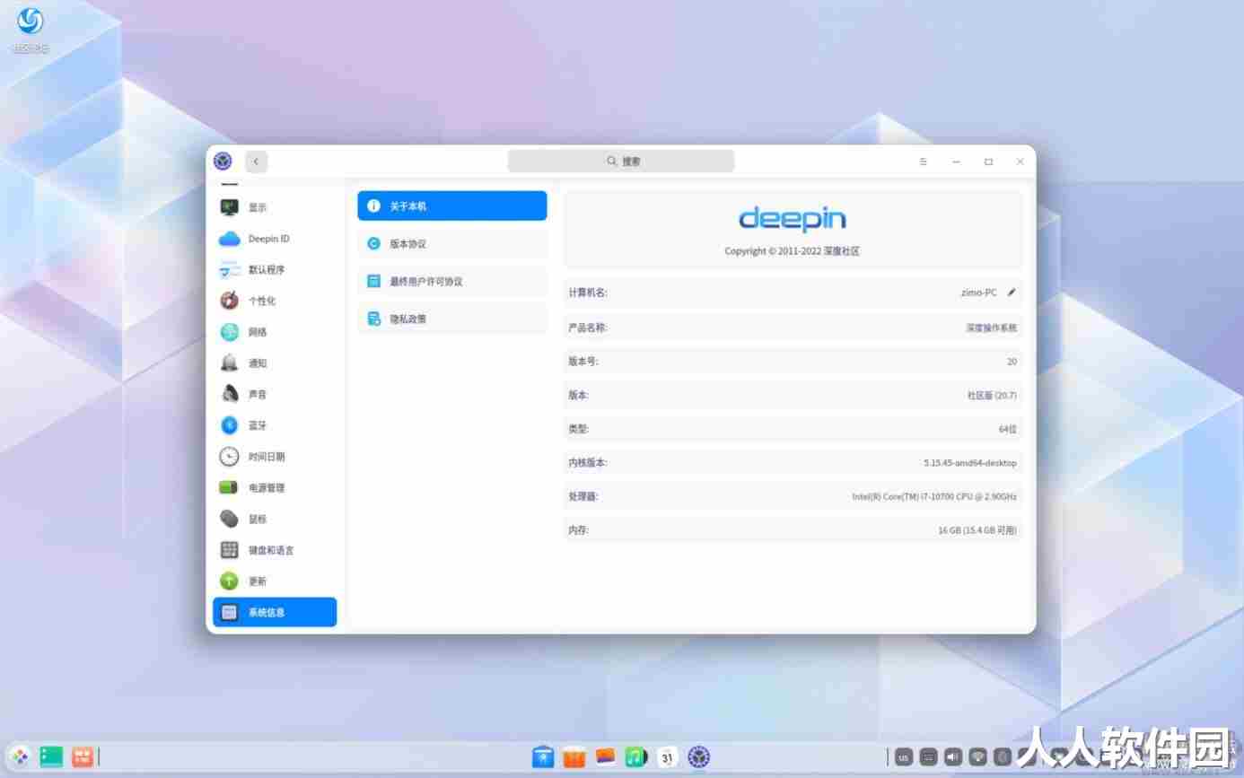The height and width of the screenshot is (778, 1244).
Task: Open Network (网络) settings
Action: 275,332
